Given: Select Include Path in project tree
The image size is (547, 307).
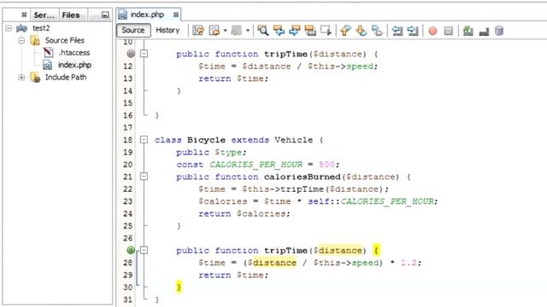Looking at the screenshot, I should [x=66, y=78].
